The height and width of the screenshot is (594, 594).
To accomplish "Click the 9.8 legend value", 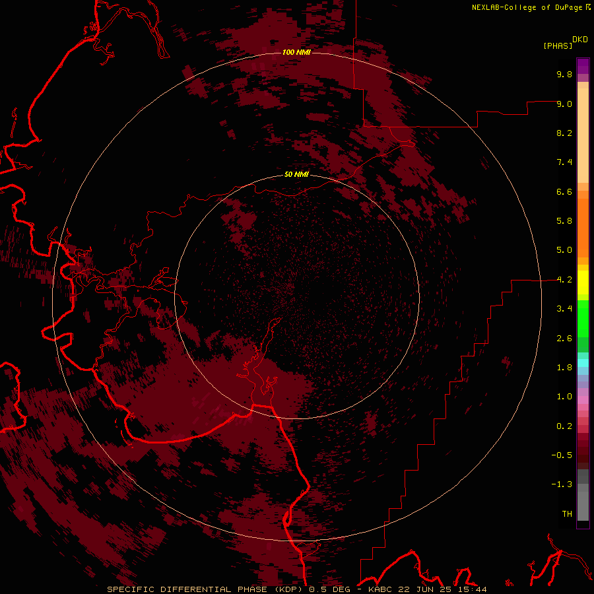I will 564,74.
